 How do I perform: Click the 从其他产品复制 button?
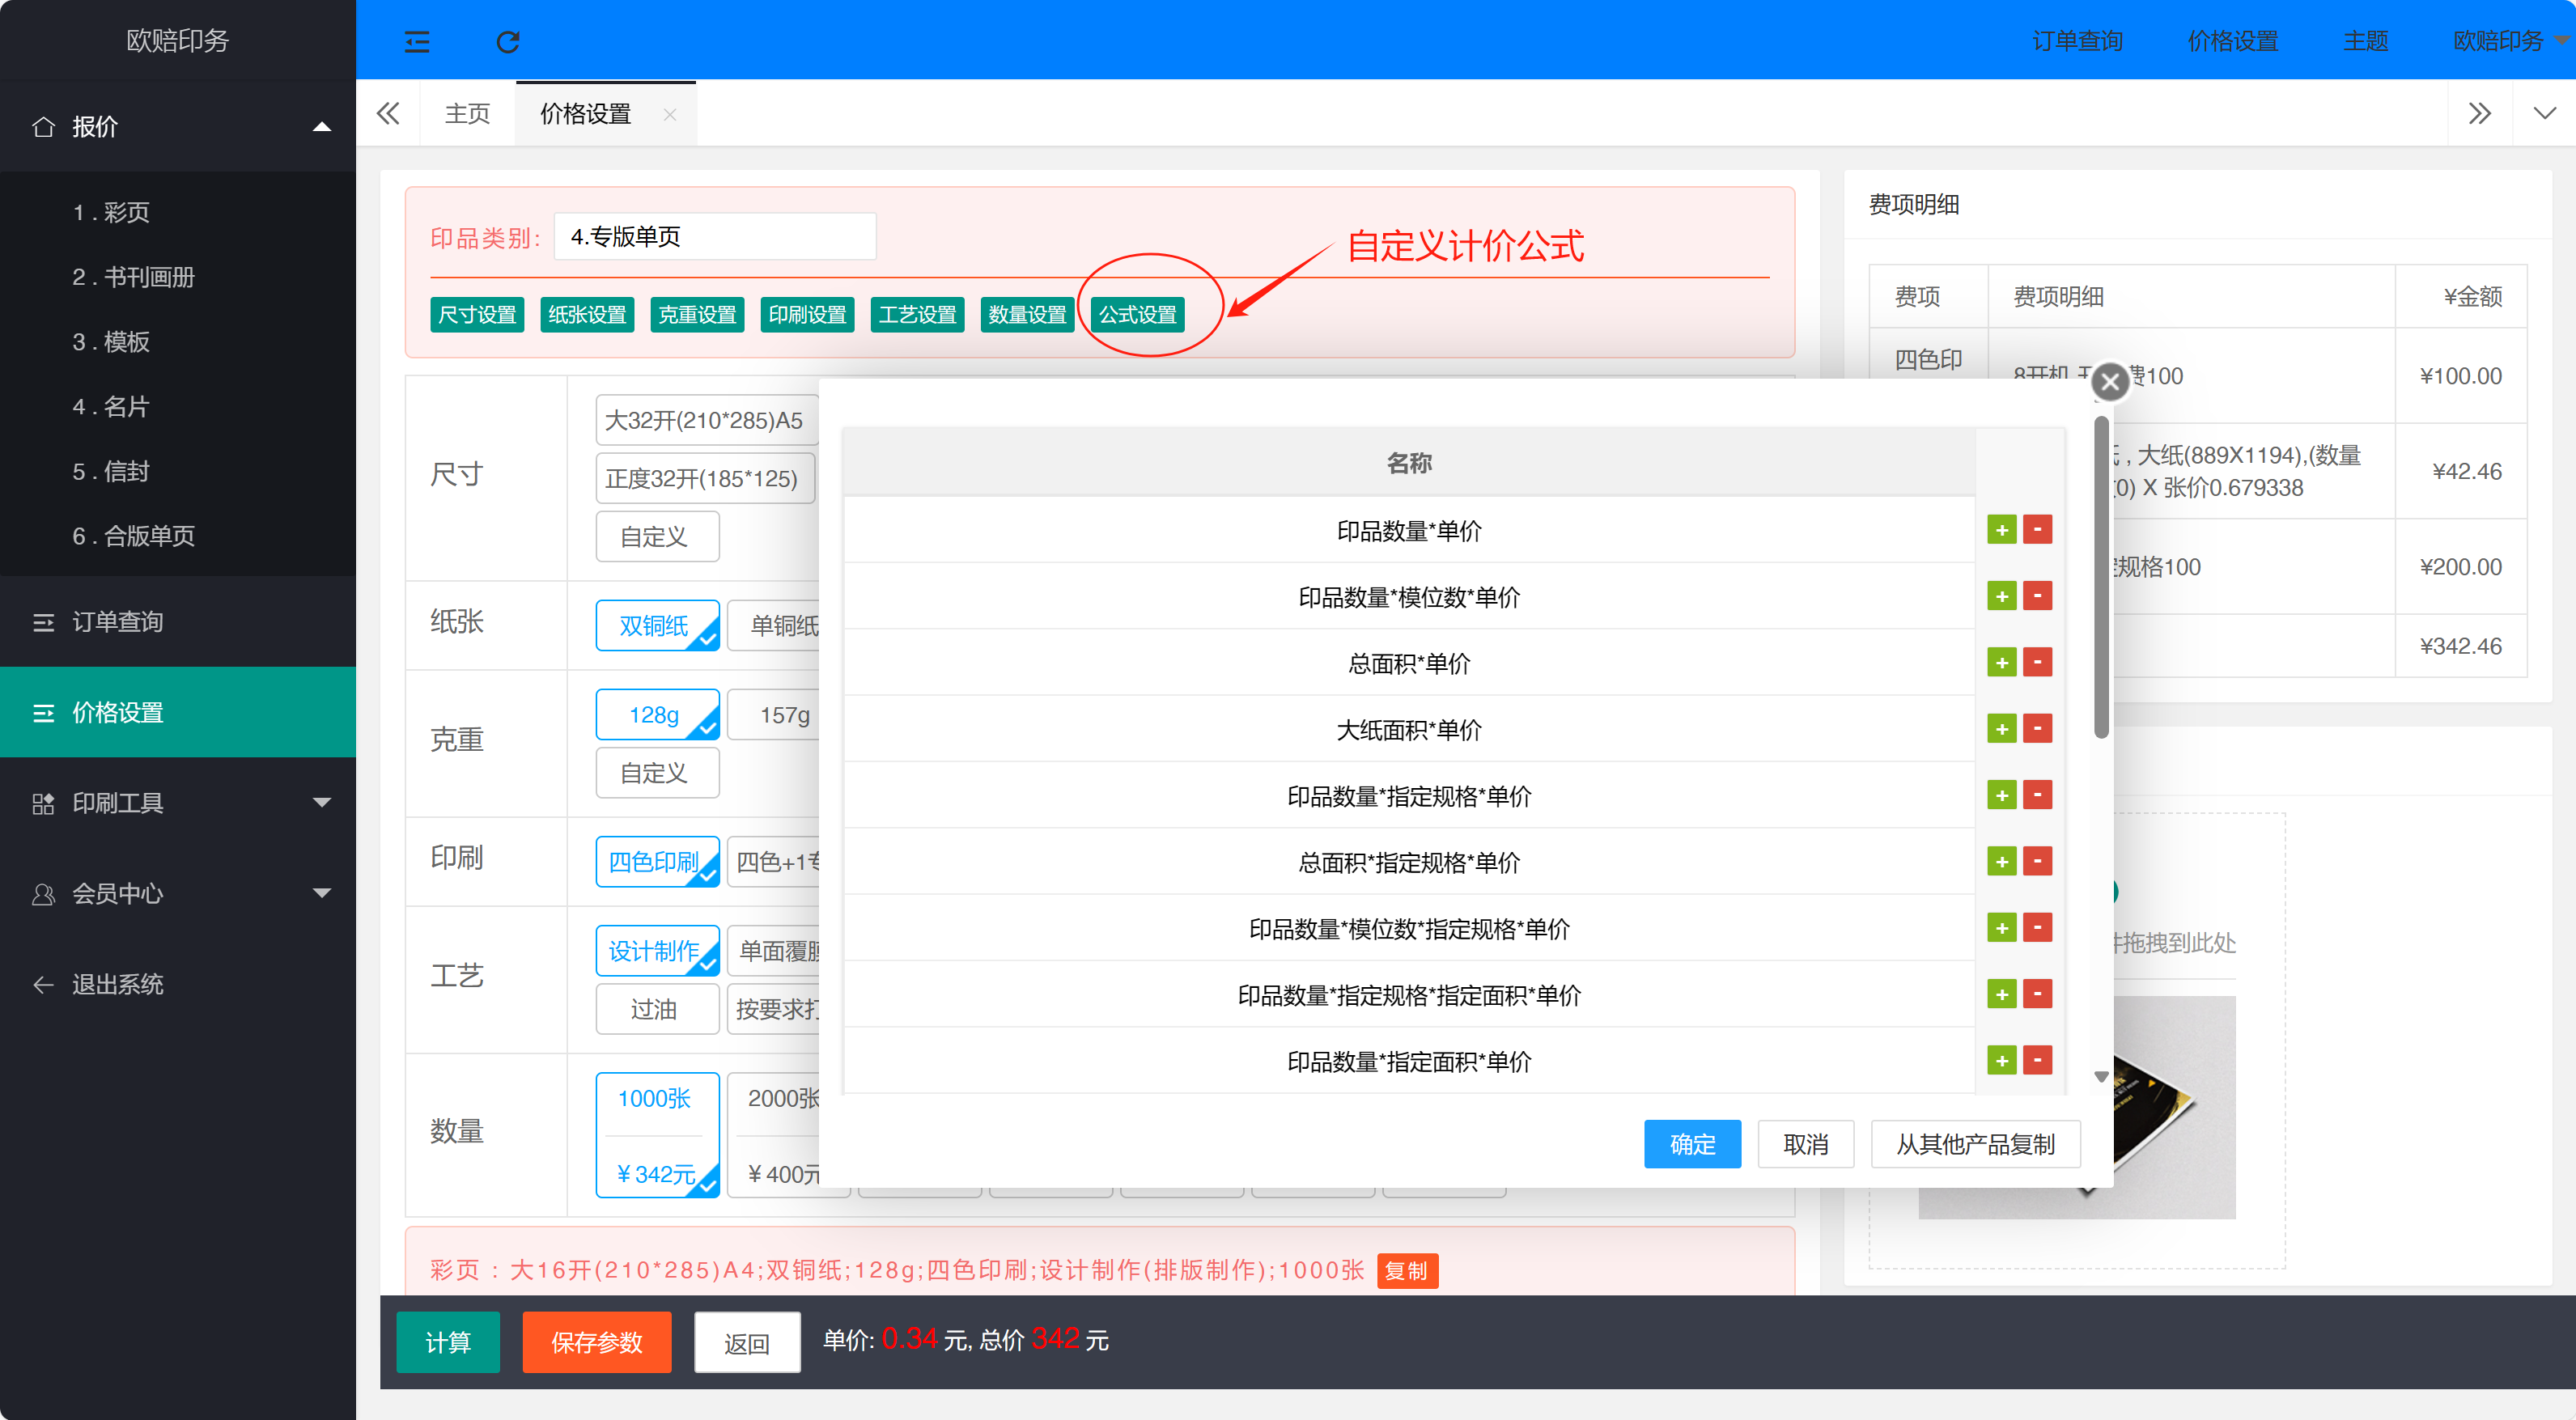tap(1975, 1144)
